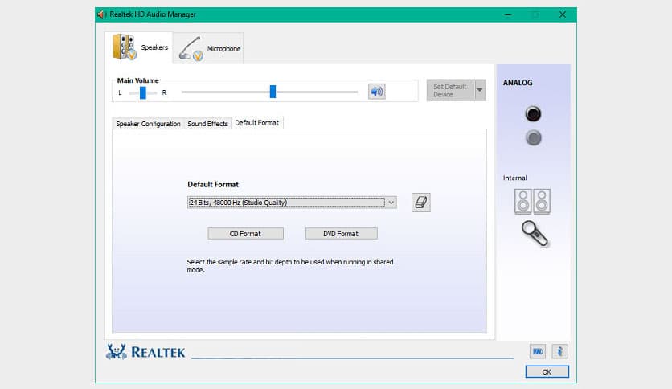This screenshot has width=672, height=389.
Task: Click the internal microphone icon
Action: coord(535,234)
